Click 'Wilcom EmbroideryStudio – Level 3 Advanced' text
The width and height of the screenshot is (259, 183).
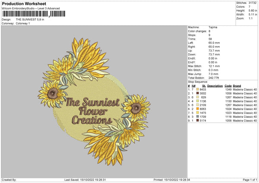(x=31, y=9)
